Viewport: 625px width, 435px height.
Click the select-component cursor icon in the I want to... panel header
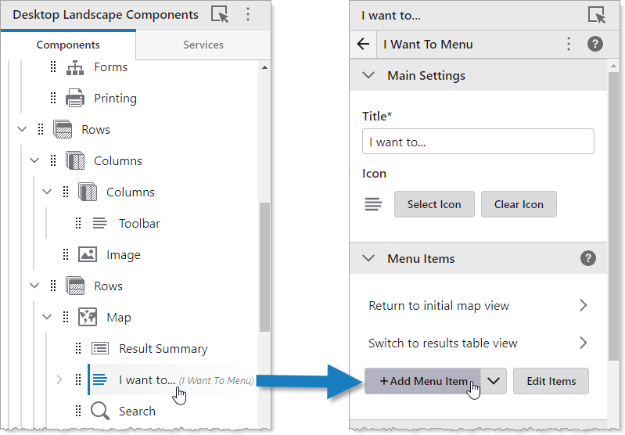597,15
